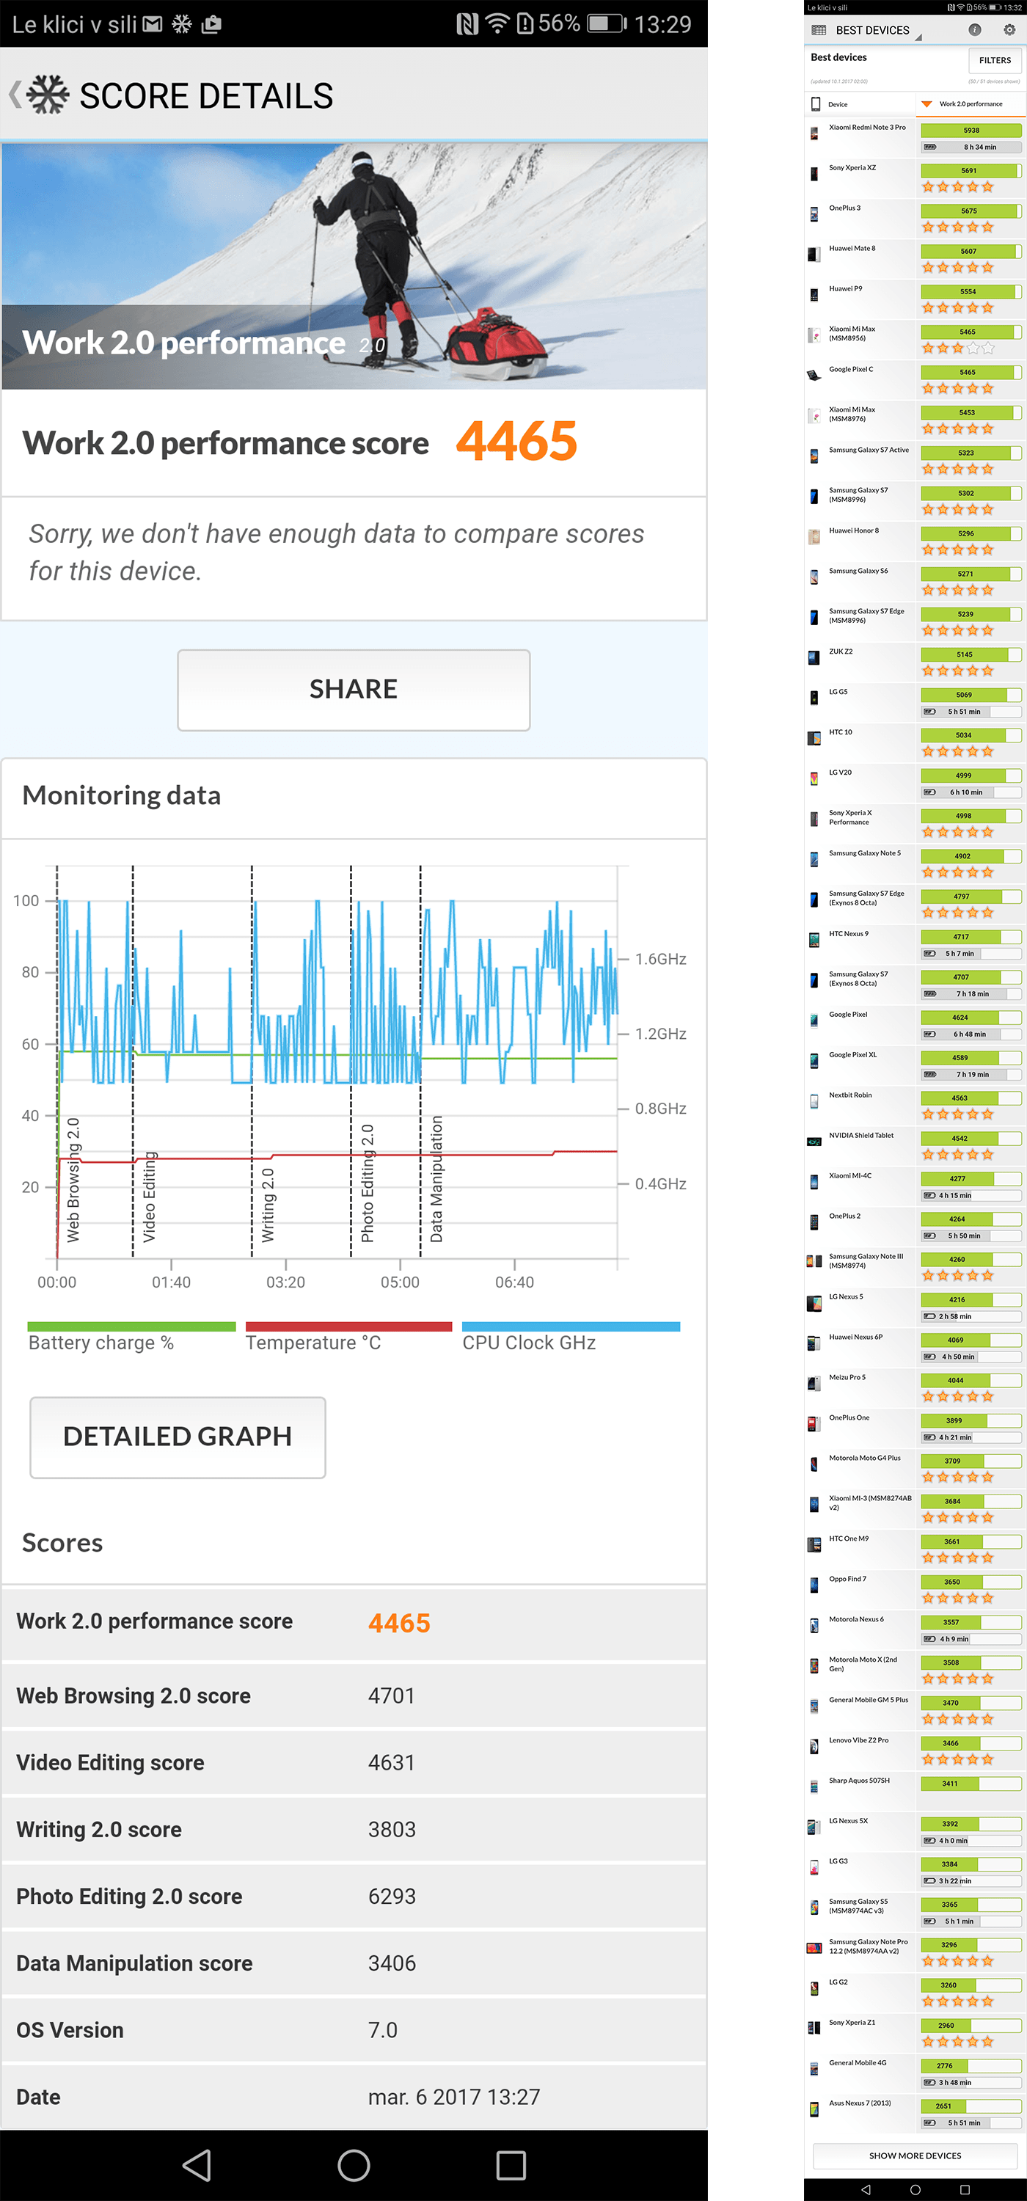Open the Huawei Nexus 6P entry
1027x2201 pixels.
click(914, 1346)
